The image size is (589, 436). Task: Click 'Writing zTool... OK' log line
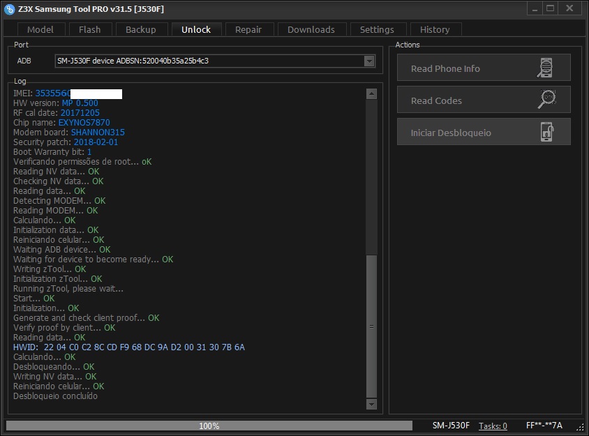click(x=50, y=269)
